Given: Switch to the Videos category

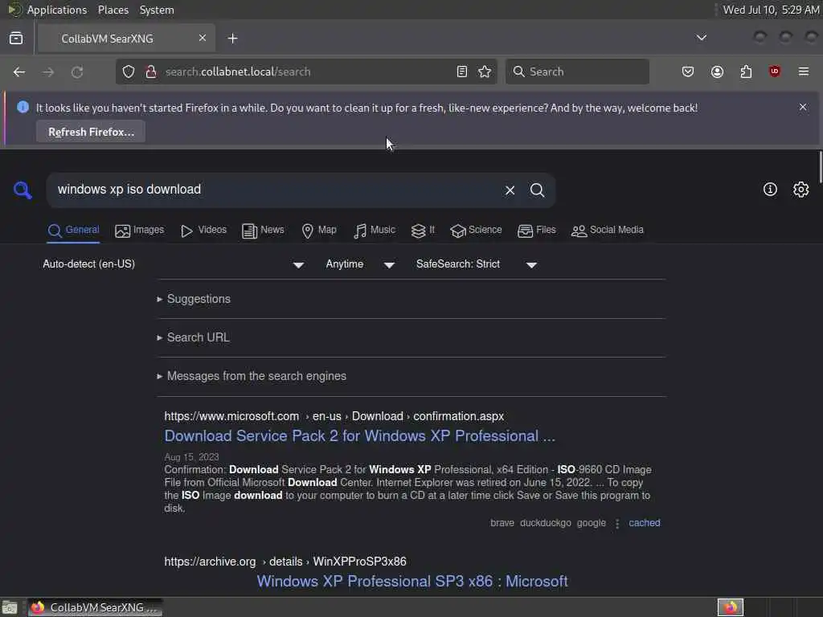Looking at the screenshot, I should click(x=203, y=231).
